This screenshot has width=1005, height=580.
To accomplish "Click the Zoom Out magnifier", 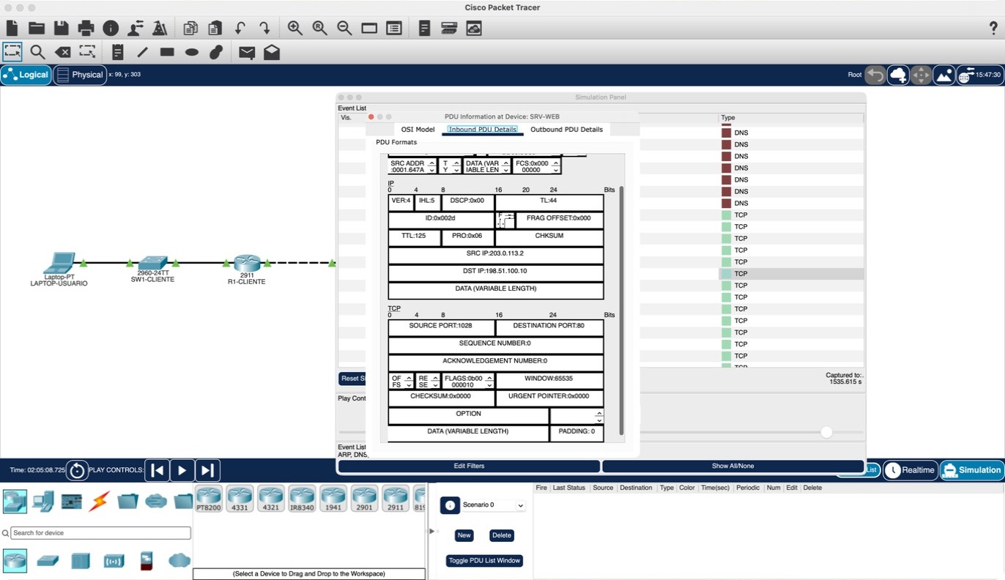I will click(344, 28).
